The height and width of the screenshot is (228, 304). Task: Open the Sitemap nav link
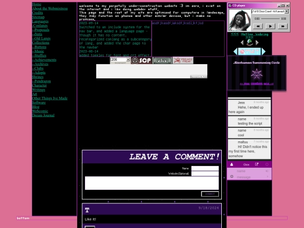click(x=38, y=17)
